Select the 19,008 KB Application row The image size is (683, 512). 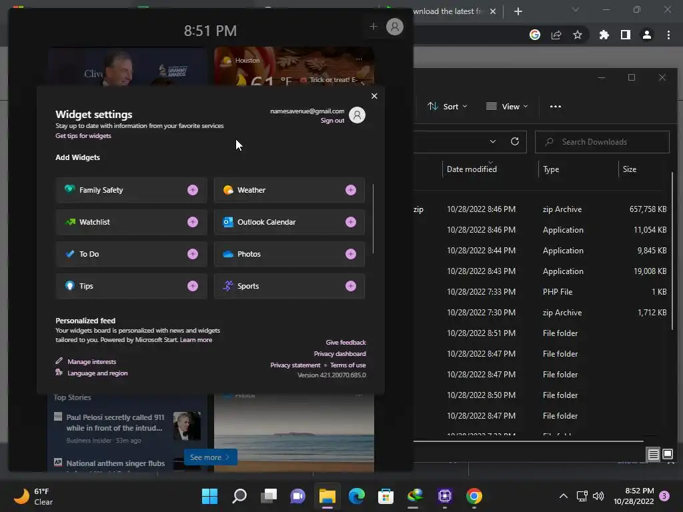(x=540, y=271)
